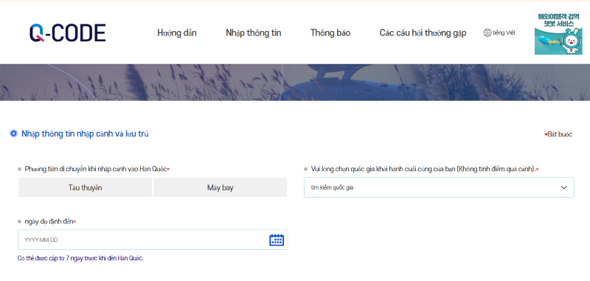This screenshot has height=281, width=590.
Task: Open the calendar date picker icon
Action: [x=277, y=240]
